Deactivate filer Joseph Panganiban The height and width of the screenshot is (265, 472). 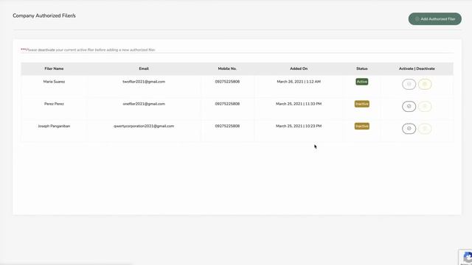[x=425, y=129]
